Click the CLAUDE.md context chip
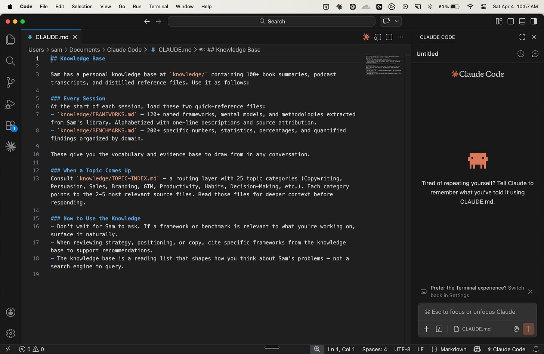 click(x=472, y=329)
